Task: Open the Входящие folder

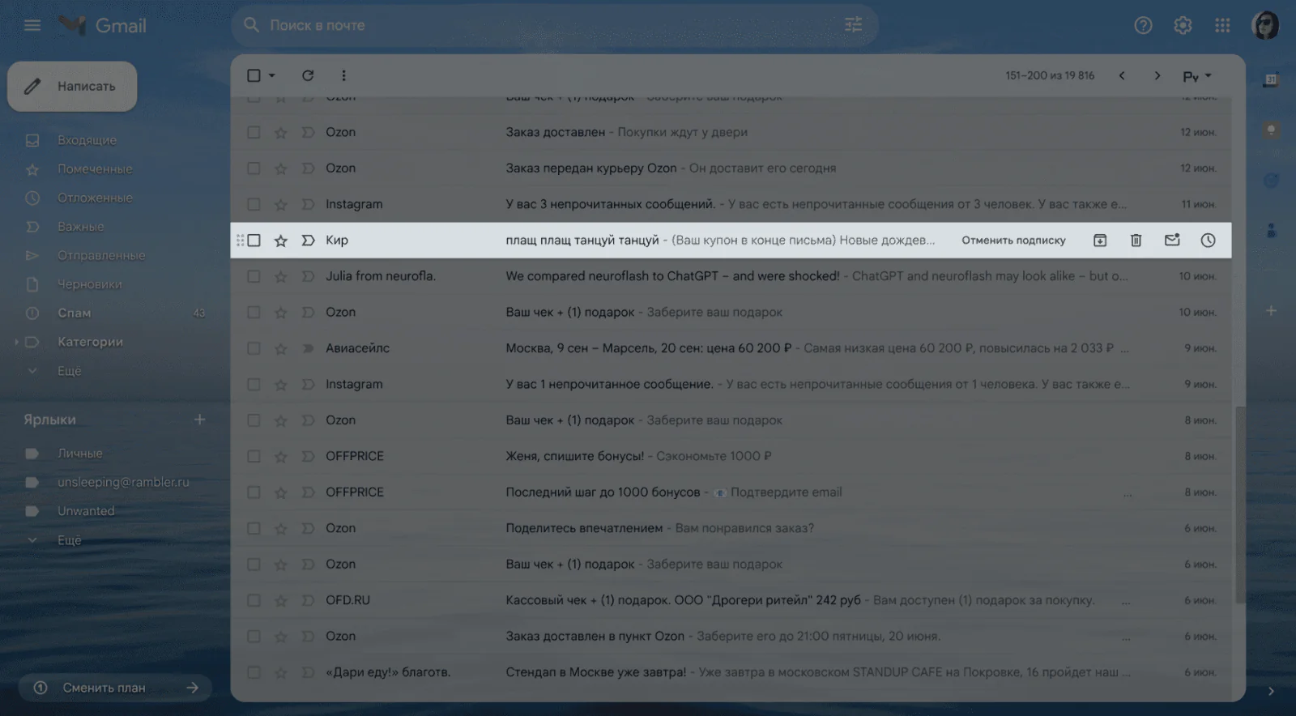Action: 87,140
